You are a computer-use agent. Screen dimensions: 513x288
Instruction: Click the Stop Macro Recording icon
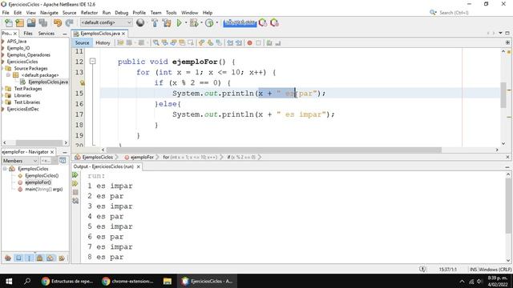tap(258, 42)
